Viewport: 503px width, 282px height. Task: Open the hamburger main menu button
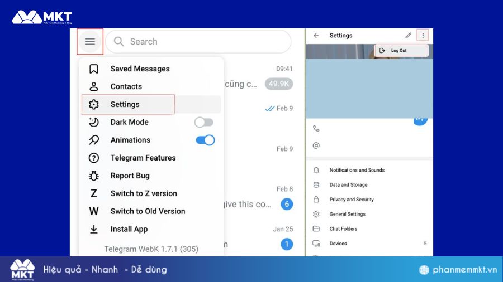[90, 42]
